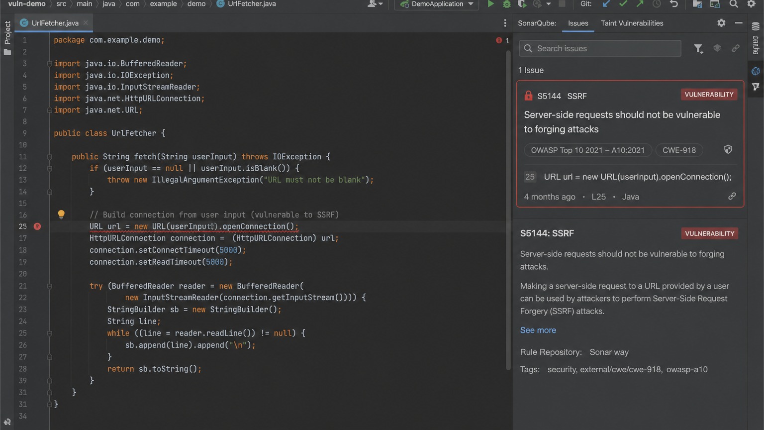Open DemoApplication run configuration dropdown
Screen dimensions: 764x430
pos(437,4)
